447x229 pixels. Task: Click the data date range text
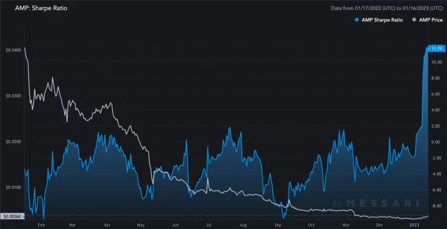click(x=387, y=8)
